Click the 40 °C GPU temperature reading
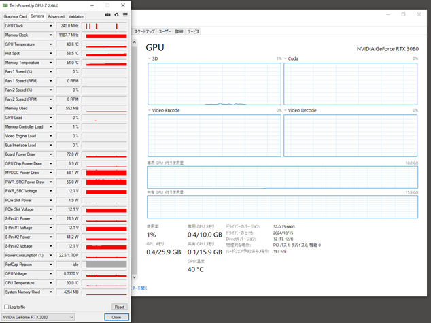This screenshot has width=431, height=323. (195, 269)
